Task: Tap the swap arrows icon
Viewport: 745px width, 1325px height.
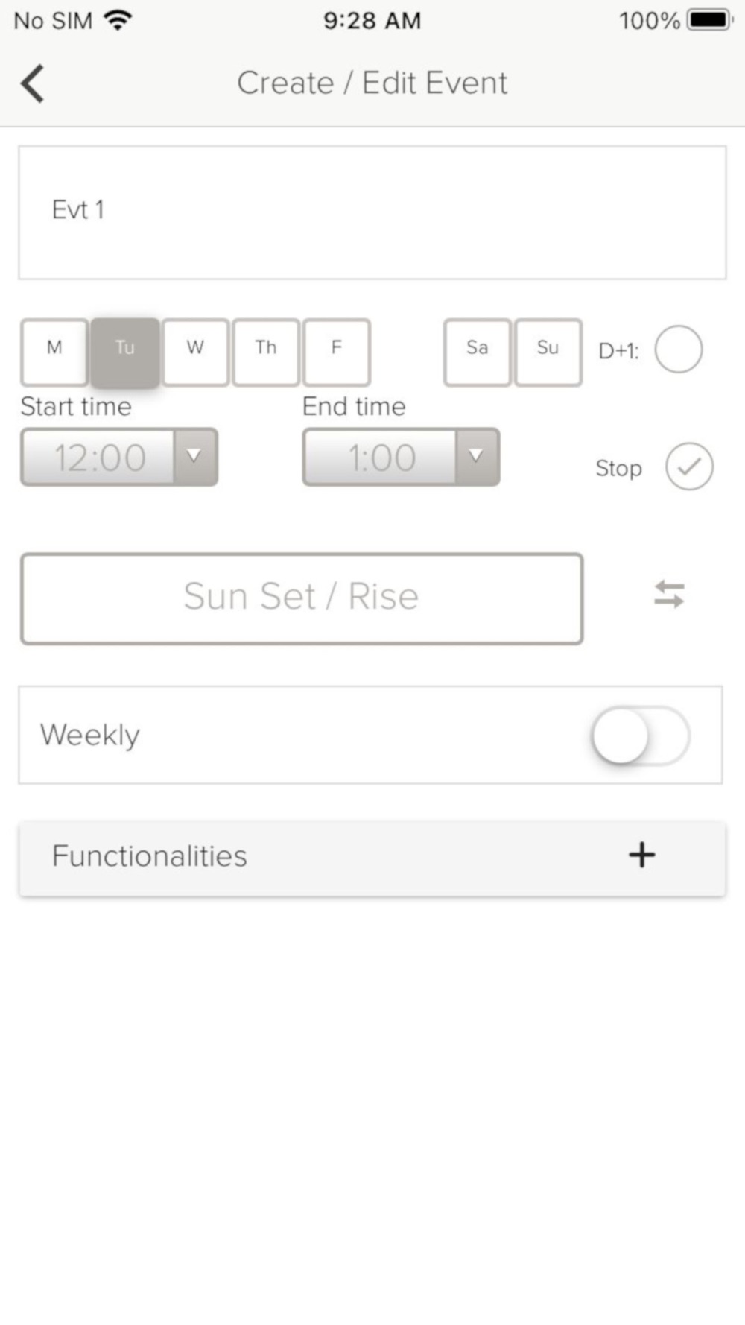Action: pos(669,595)
